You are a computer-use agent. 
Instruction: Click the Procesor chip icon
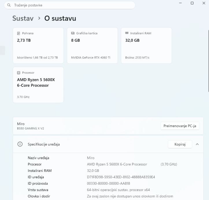19,73
